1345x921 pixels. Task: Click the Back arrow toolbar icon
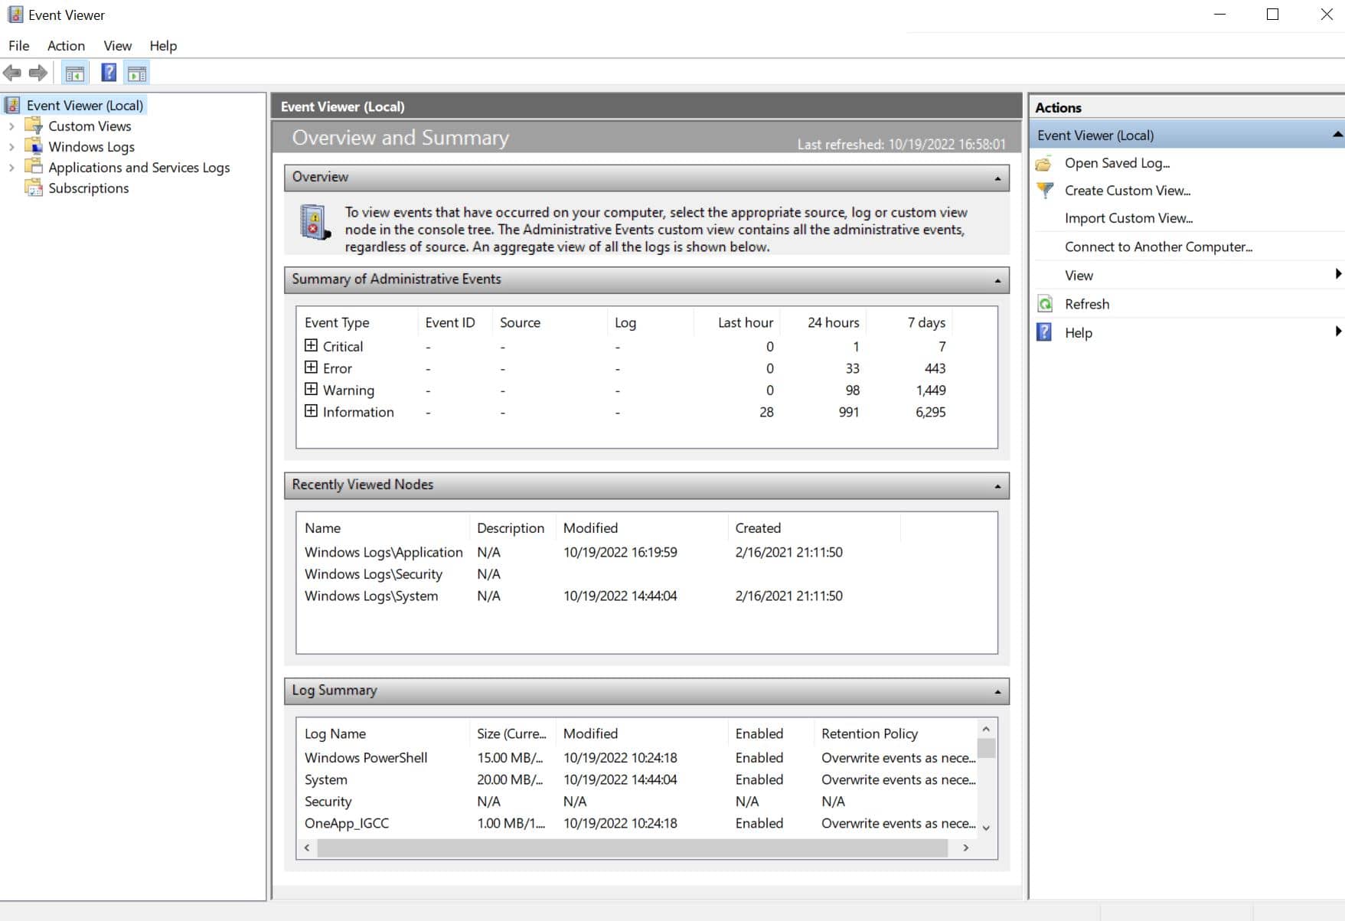[x=12, y=73]
